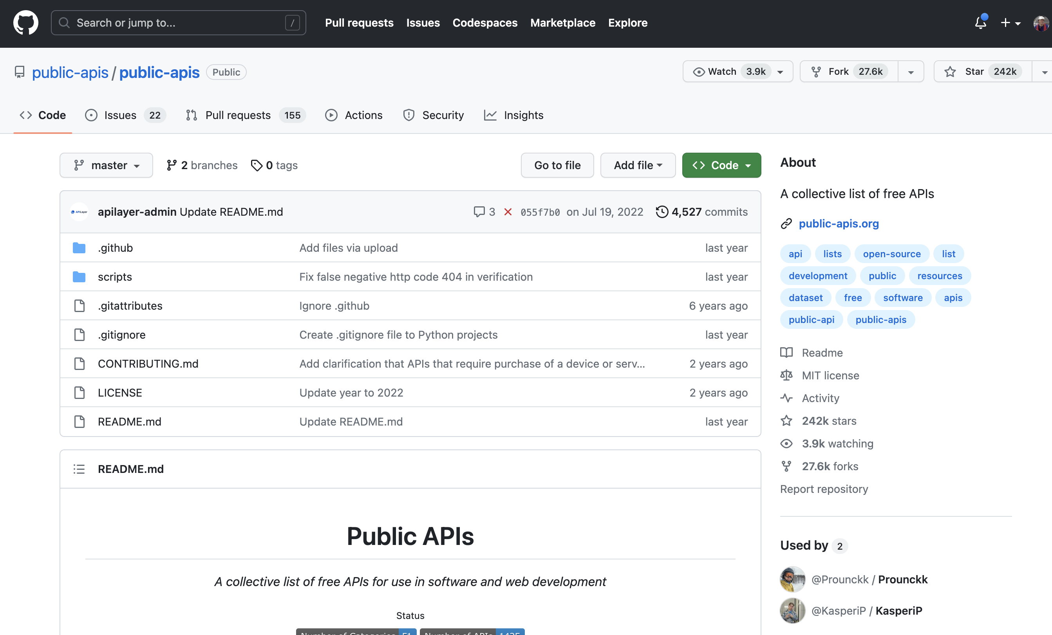
Task: View the 2 branches link
Action: click(x=202, y=165)
